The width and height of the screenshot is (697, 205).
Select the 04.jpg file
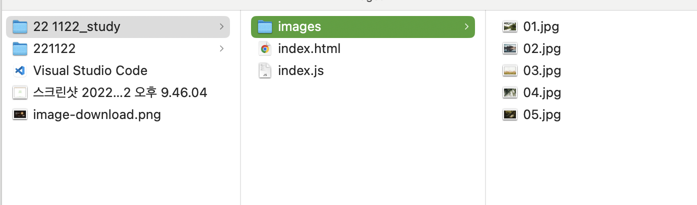tap(531, 92)
